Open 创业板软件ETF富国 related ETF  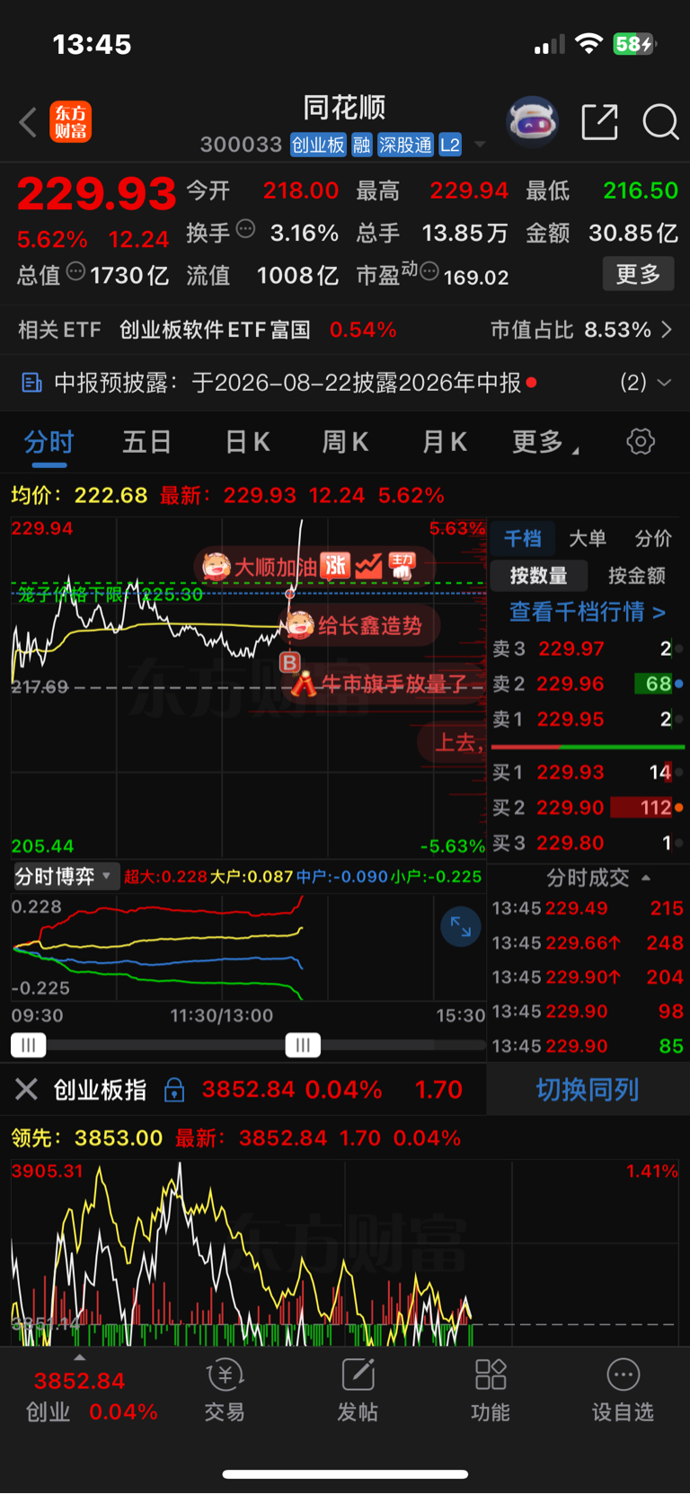coord(215,330)
